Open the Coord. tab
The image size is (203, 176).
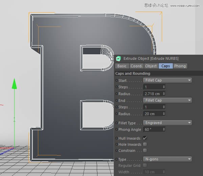tap(136, 66)
